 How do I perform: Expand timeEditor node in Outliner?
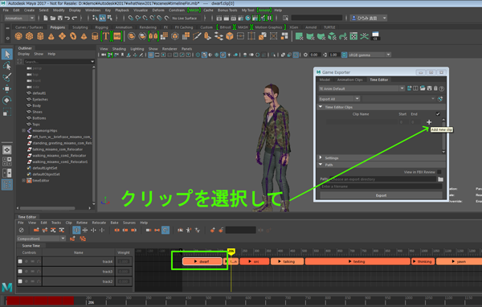click(x=23, y=180)
